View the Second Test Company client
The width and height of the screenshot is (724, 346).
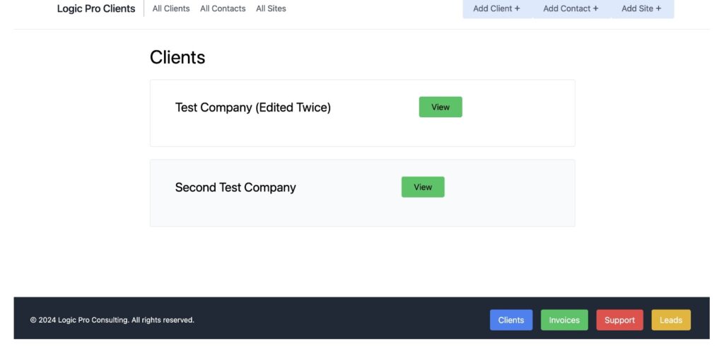(423, 187)
